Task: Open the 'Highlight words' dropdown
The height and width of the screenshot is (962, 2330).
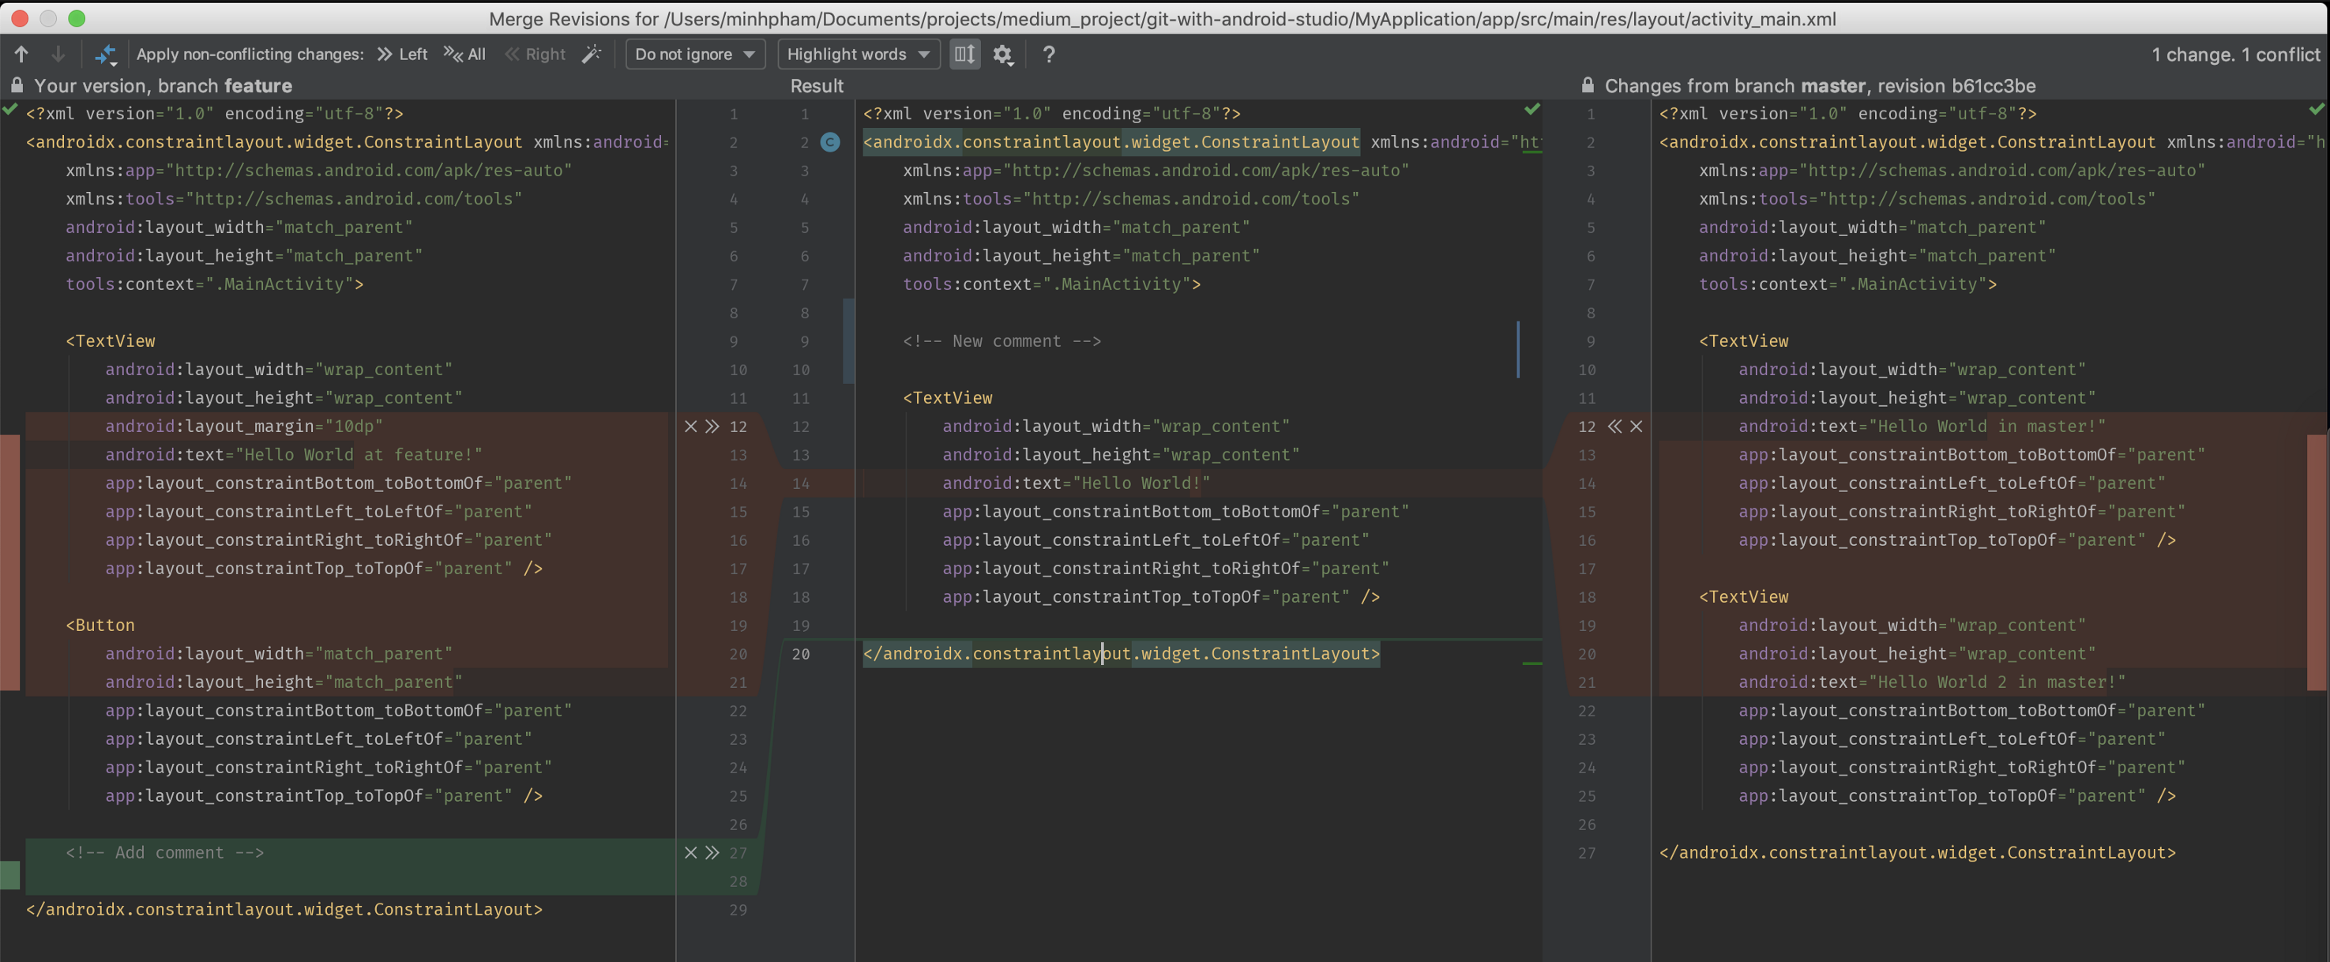Action: [858, 54]
